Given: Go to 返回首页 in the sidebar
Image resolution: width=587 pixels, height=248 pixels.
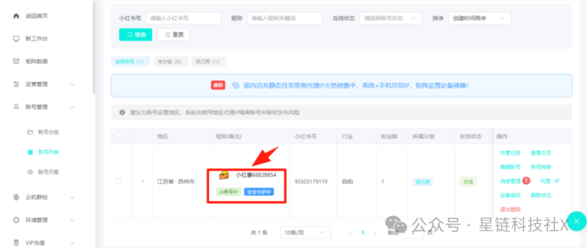Looking at the screenshot, I should click(x=37, y=16).
